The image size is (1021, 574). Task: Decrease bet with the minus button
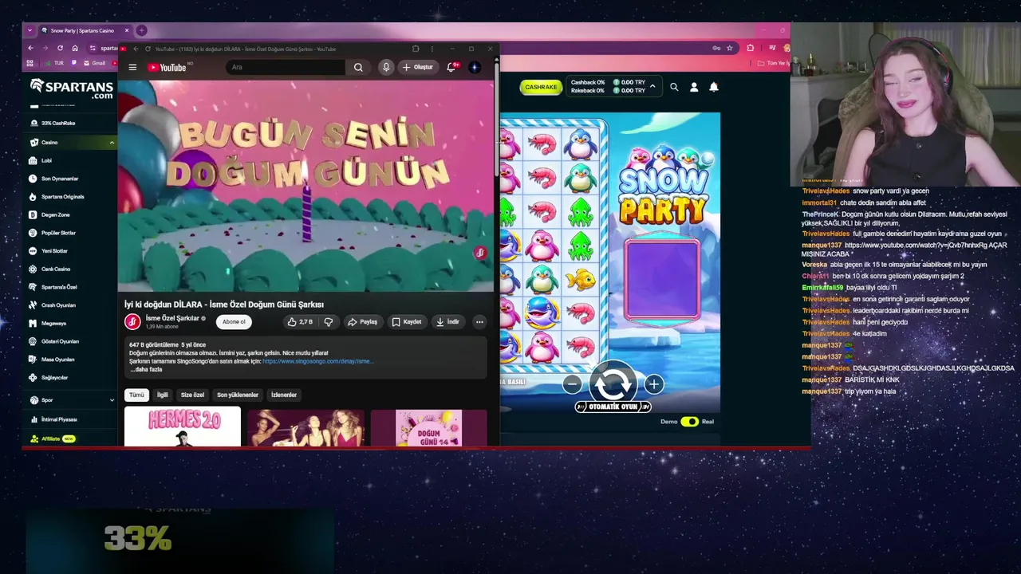tap(572, 384)
